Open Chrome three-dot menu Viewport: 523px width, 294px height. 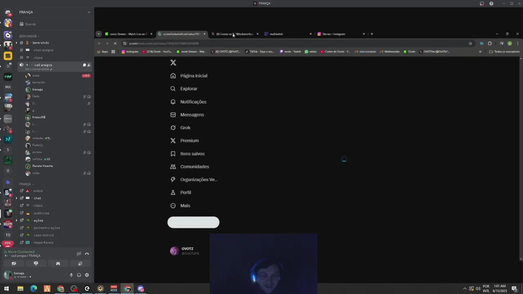[518, 43]
